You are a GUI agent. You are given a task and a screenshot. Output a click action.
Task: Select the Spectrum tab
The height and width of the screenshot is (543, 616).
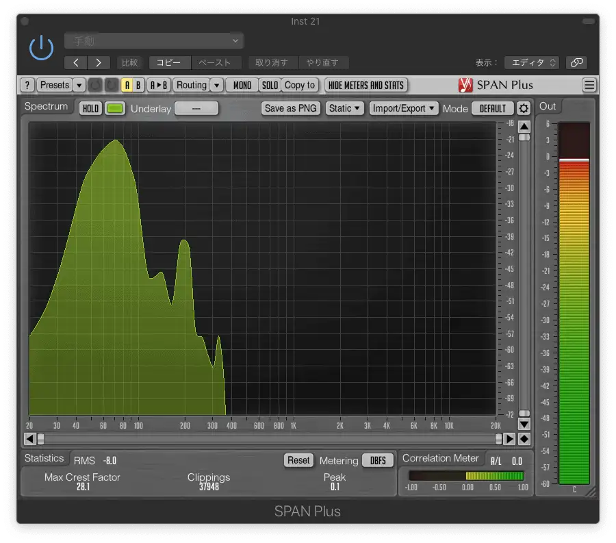47,107
